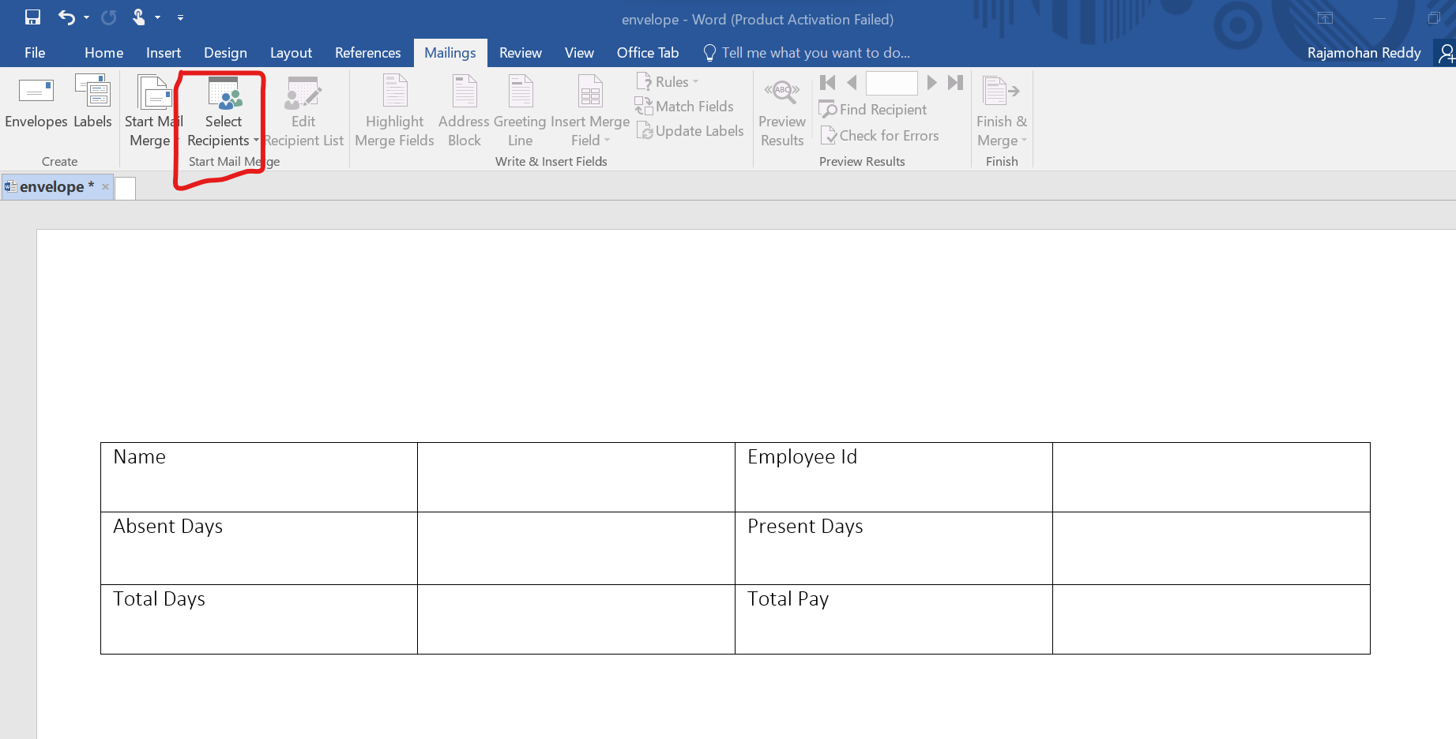Screen dimensions: 1456x739
Task: Click the empty cell next to Total Pay
Action: click(x=1211, y=619)
